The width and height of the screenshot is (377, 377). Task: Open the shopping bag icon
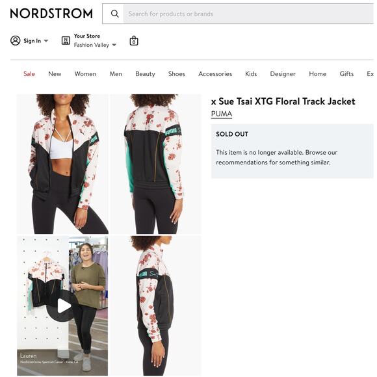[134, 41]
